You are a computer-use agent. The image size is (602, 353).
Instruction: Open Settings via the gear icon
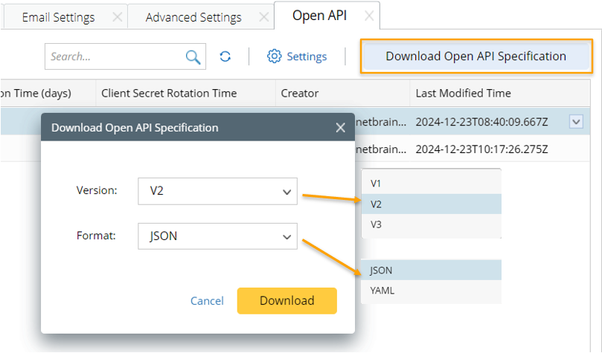[275, 56]
